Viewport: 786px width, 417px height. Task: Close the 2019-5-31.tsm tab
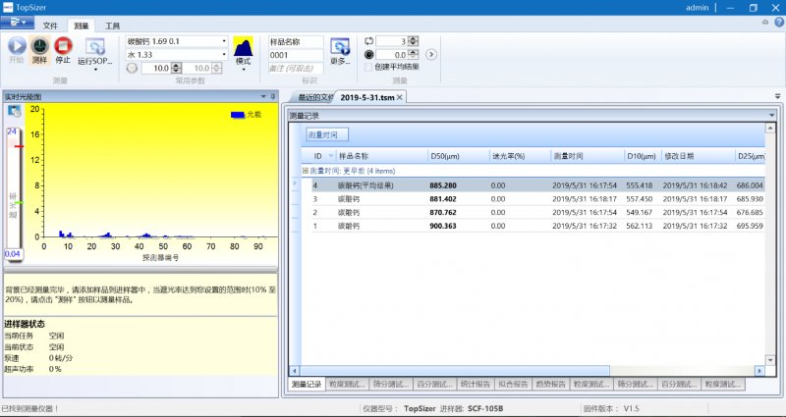tap(400, 97)
